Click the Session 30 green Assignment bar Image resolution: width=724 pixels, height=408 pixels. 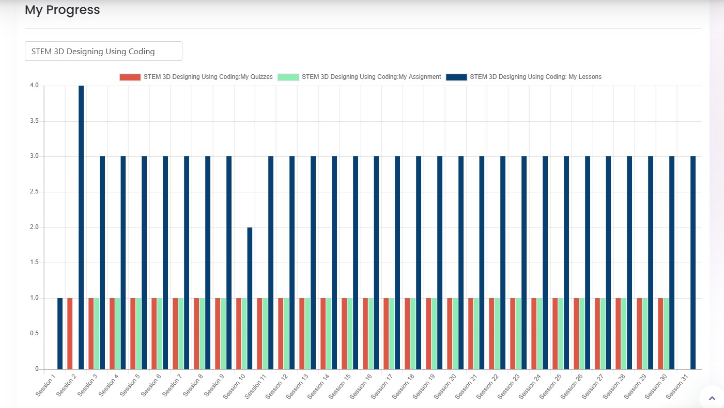tap(666, 333)
